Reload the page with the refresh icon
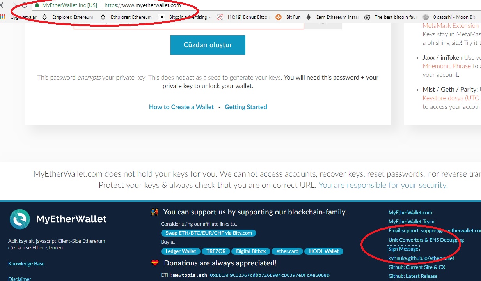This screenshot has height=281, width=481. pos(25,5)
